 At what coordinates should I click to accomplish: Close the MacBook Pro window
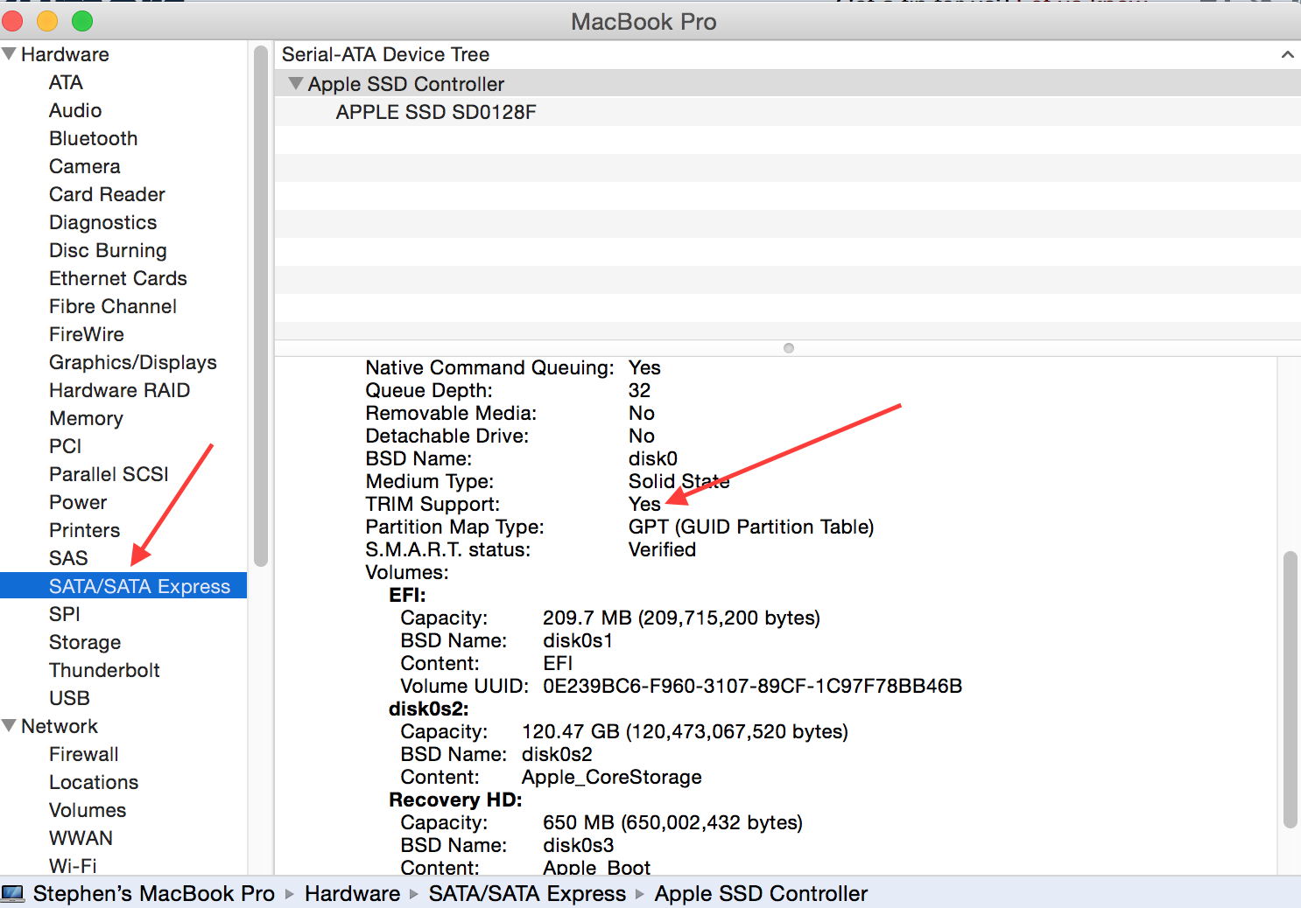tap(12, 21)
